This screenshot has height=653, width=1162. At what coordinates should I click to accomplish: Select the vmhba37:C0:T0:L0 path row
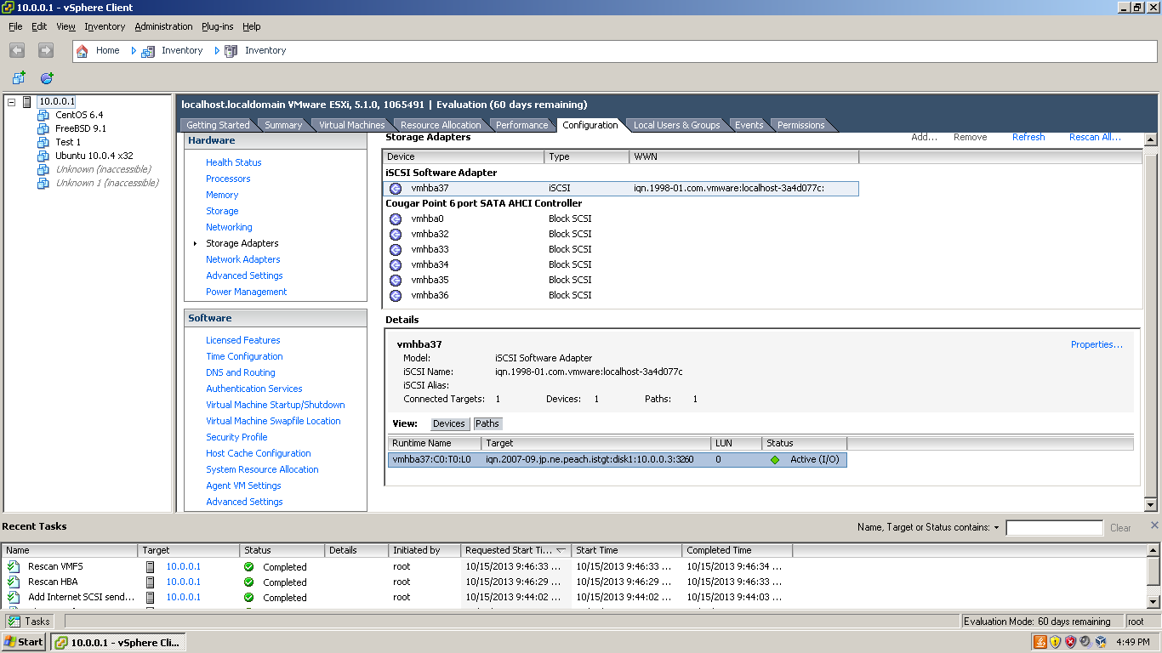[x=618, y=460]
